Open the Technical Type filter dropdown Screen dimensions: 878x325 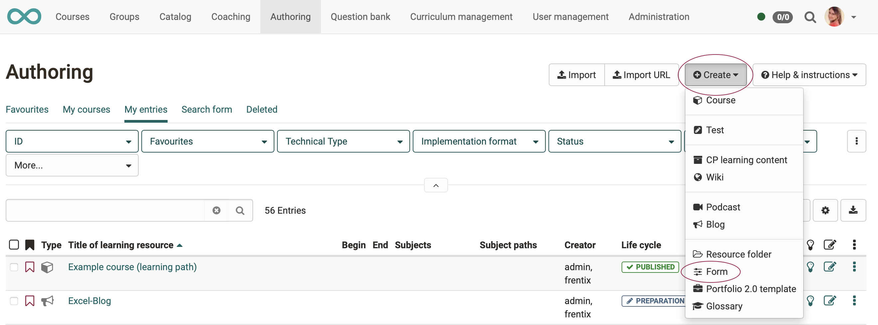pos(343,141)
